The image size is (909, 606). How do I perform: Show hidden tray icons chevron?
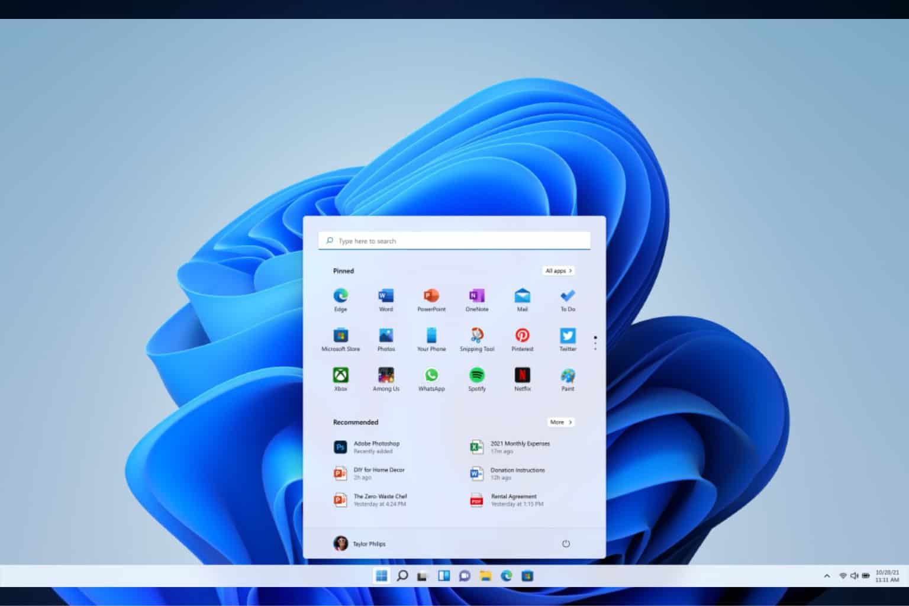(827, 576)
